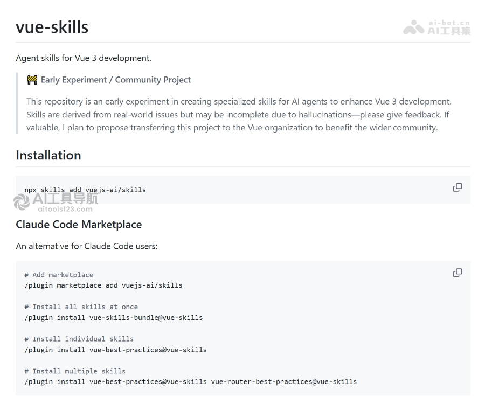Click 'valuable, I plan to propose transferring' line
Image resolution: width=485 pixels, height=404 pixels.
pos(232,128)
